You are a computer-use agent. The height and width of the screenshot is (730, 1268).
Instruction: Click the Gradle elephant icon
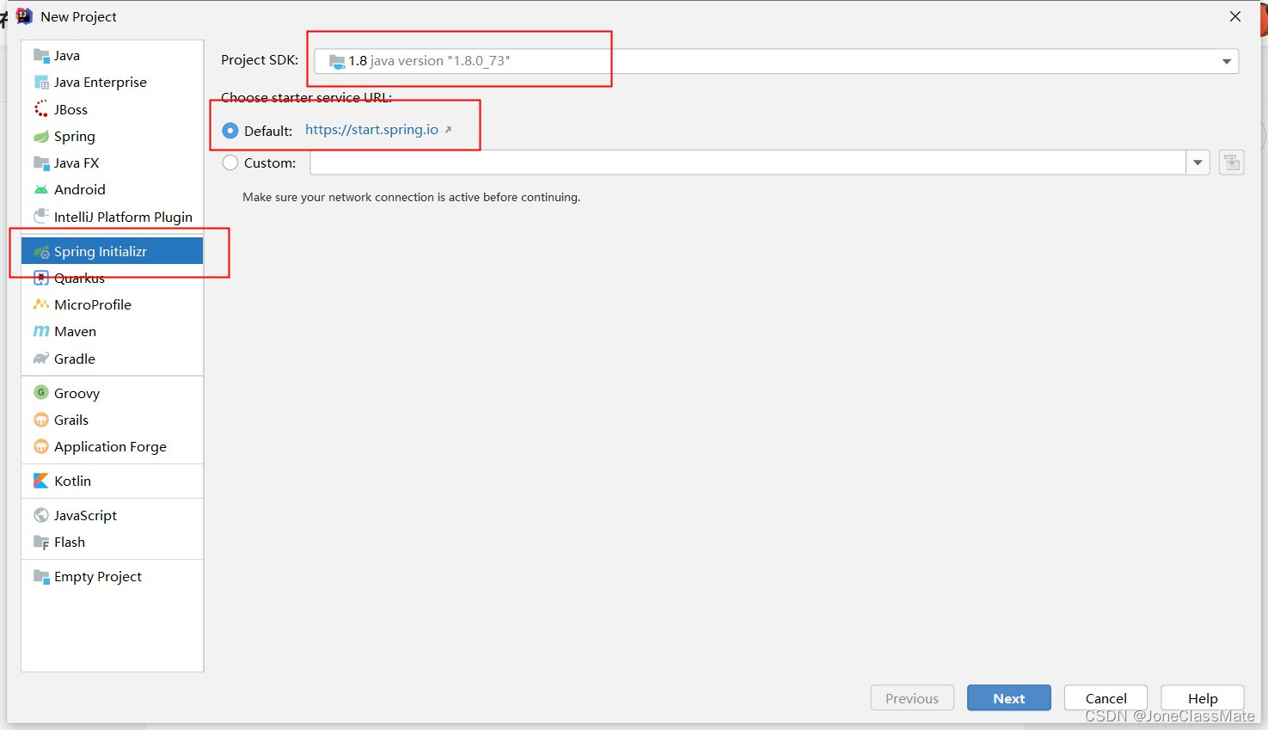coord(41,359)
